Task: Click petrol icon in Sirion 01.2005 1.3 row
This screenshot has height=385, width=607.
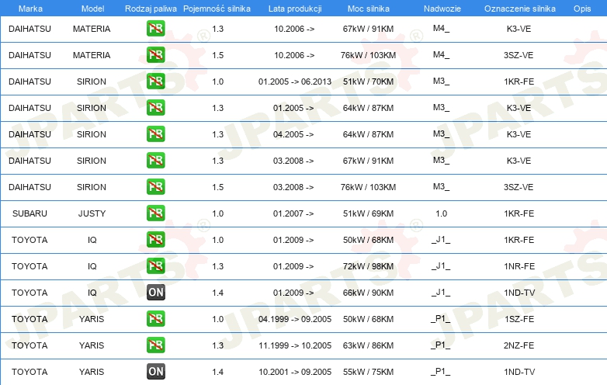Action: 155,108
